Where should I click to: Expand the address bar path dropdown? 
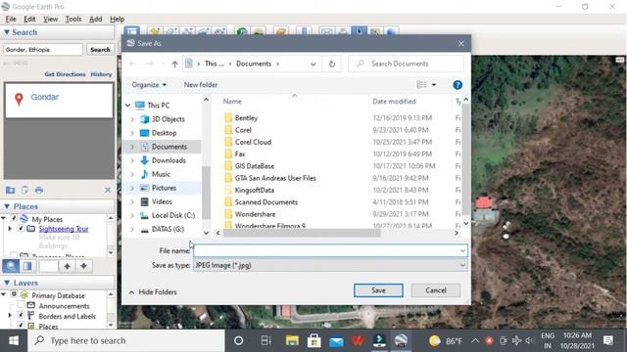pyautogui.click(x=313, y=64)
